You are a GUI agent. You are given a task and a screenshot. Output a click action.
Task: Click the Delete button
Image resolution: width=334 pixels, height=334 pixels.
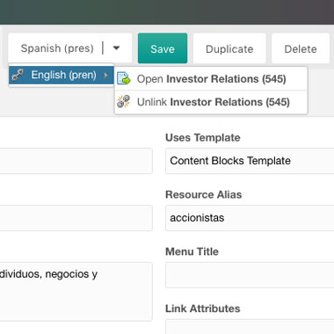point(301,48)
